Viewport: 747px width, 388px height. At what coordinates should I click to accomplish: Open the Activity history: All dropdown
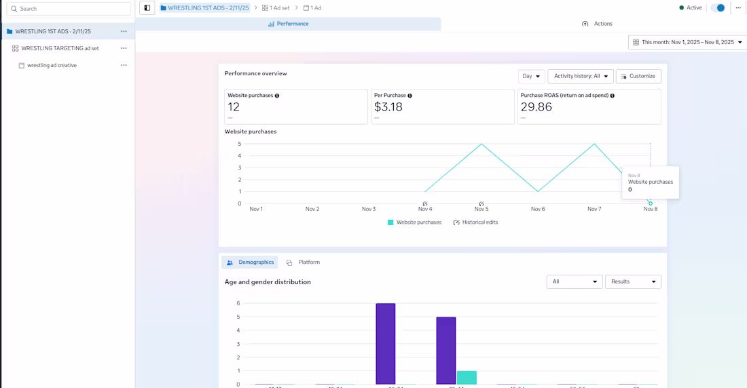[x=581, y=77]
